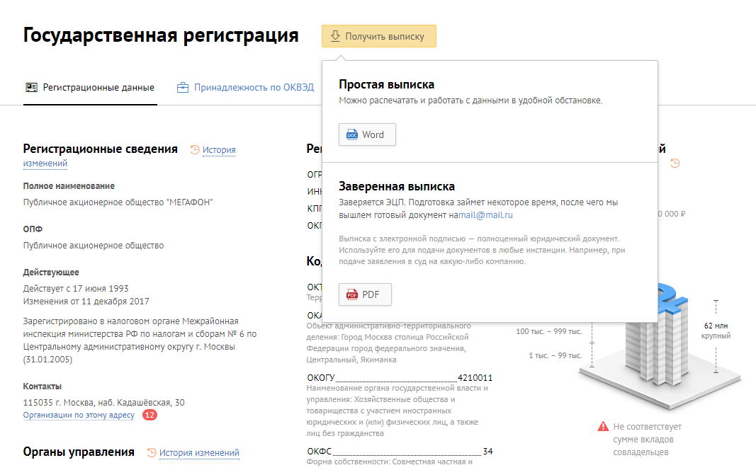Click the Полное наименование label
This screenshot has width=756, height=470.
click(69, 186)
